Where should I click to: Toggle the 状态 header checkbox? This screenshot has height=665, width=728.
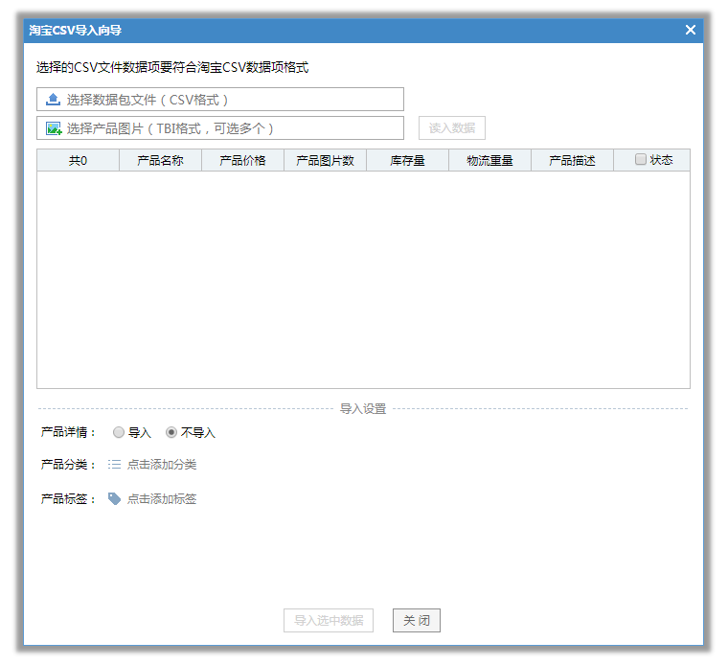[x=640, y=159]
